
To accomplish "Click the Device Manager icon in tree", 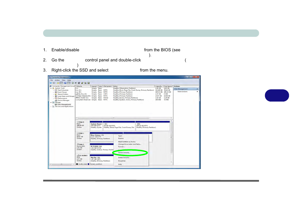I will click(56, 100).
